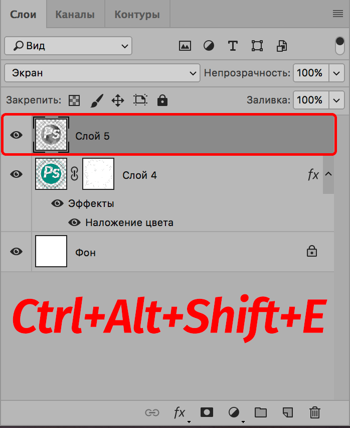Filter by type layers T icon
The height and width of the screenshot is (428, 350).
coord(233,46)
